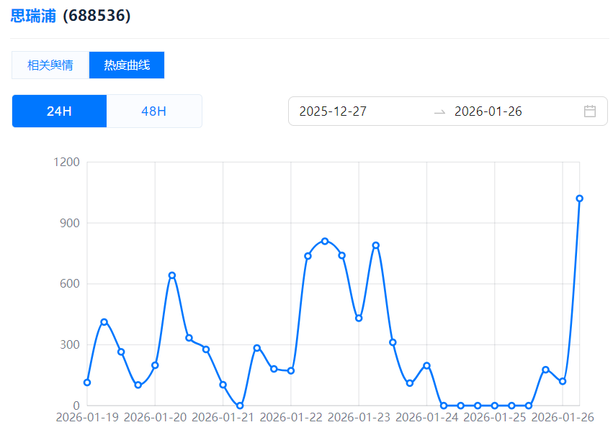Click the zero point on the 2026-01-25 gridline
The height and width of the screenshot is (435, 613).
pyautogui.click(x=495, y=406)
